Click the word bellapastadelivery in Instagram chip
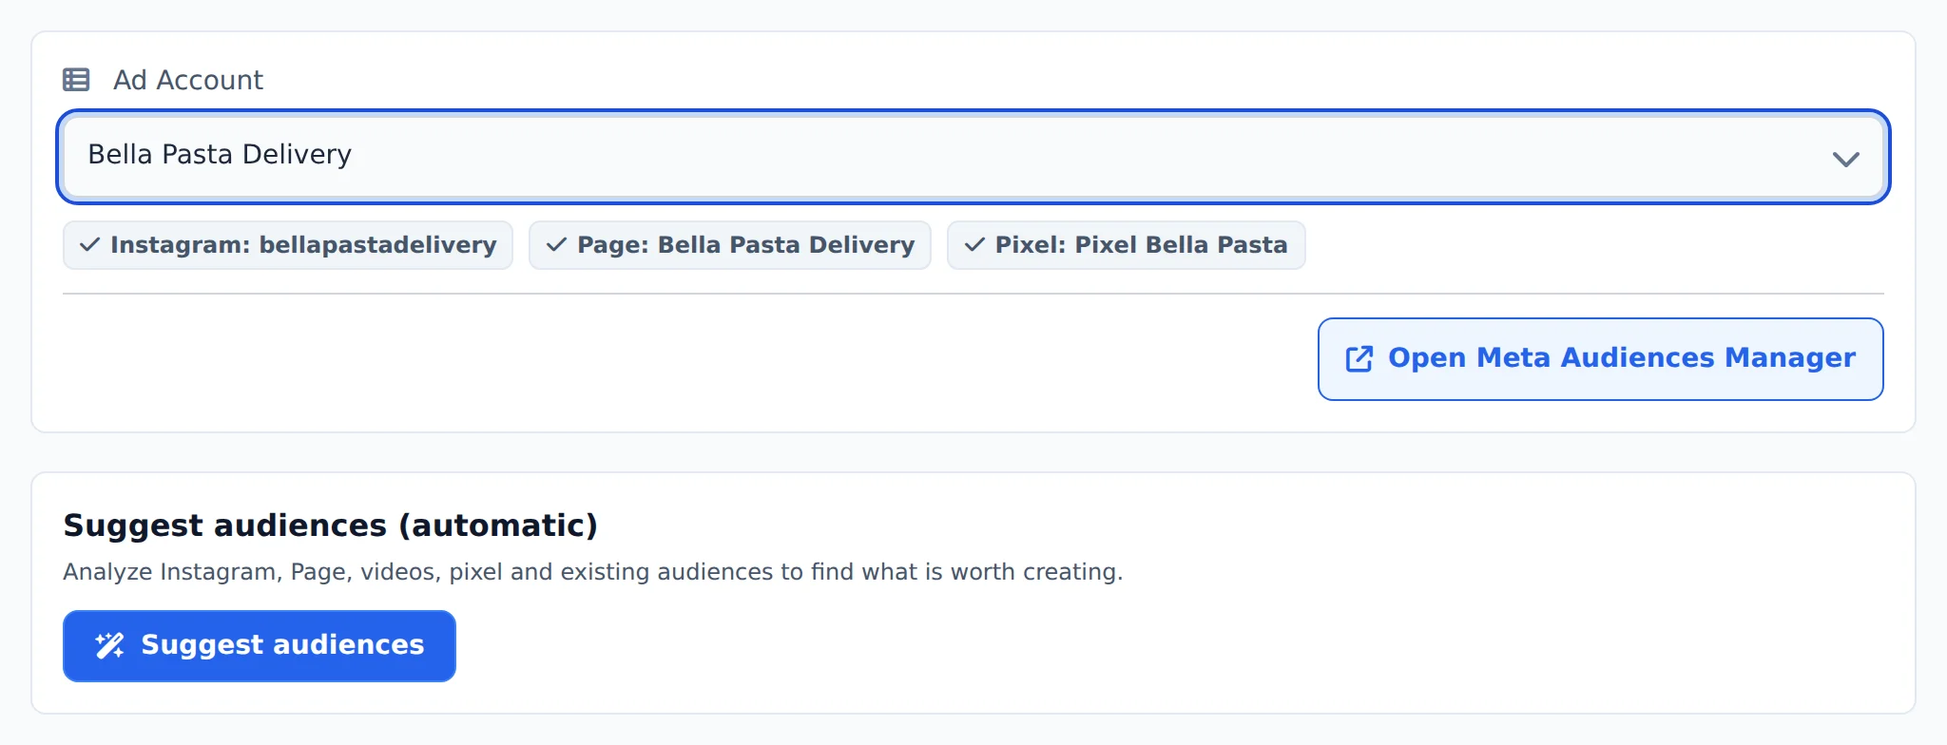 [x=378, y=245]
